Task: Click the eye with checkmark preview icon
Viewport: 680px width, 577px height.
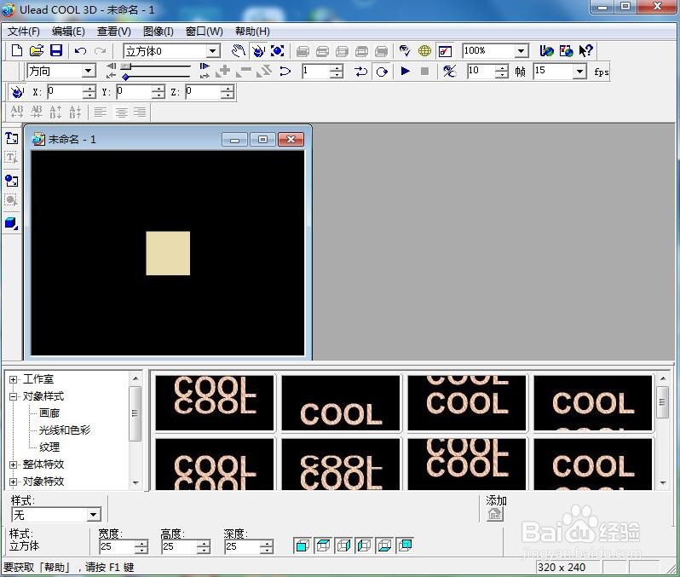Action: 405,51
